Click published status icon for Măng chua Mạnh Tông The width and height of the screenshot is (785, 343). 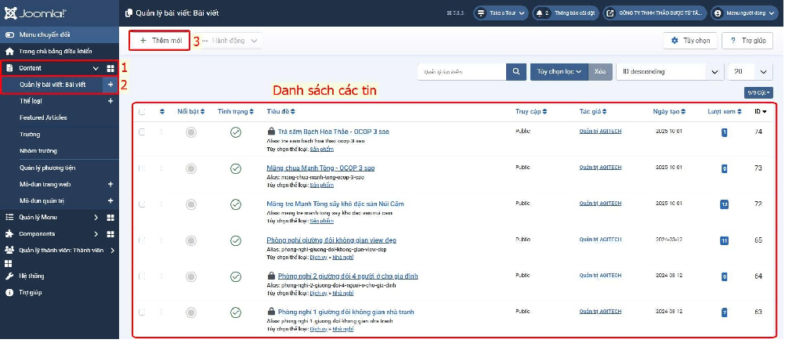click(236, 168)
